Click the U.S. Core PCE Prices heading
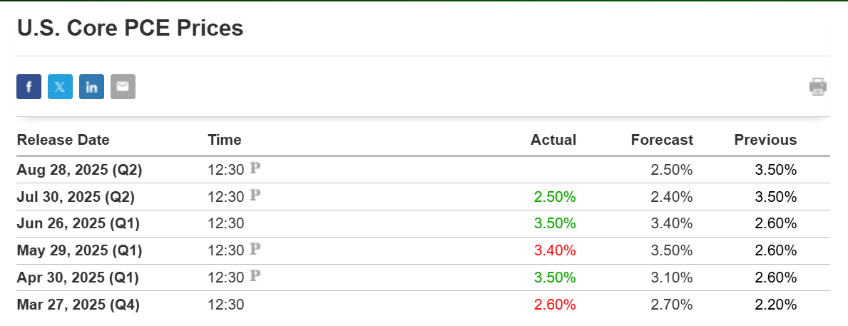The width and height of the screenshot is (848, 326). pyautogui.click(x=131, y=28)
